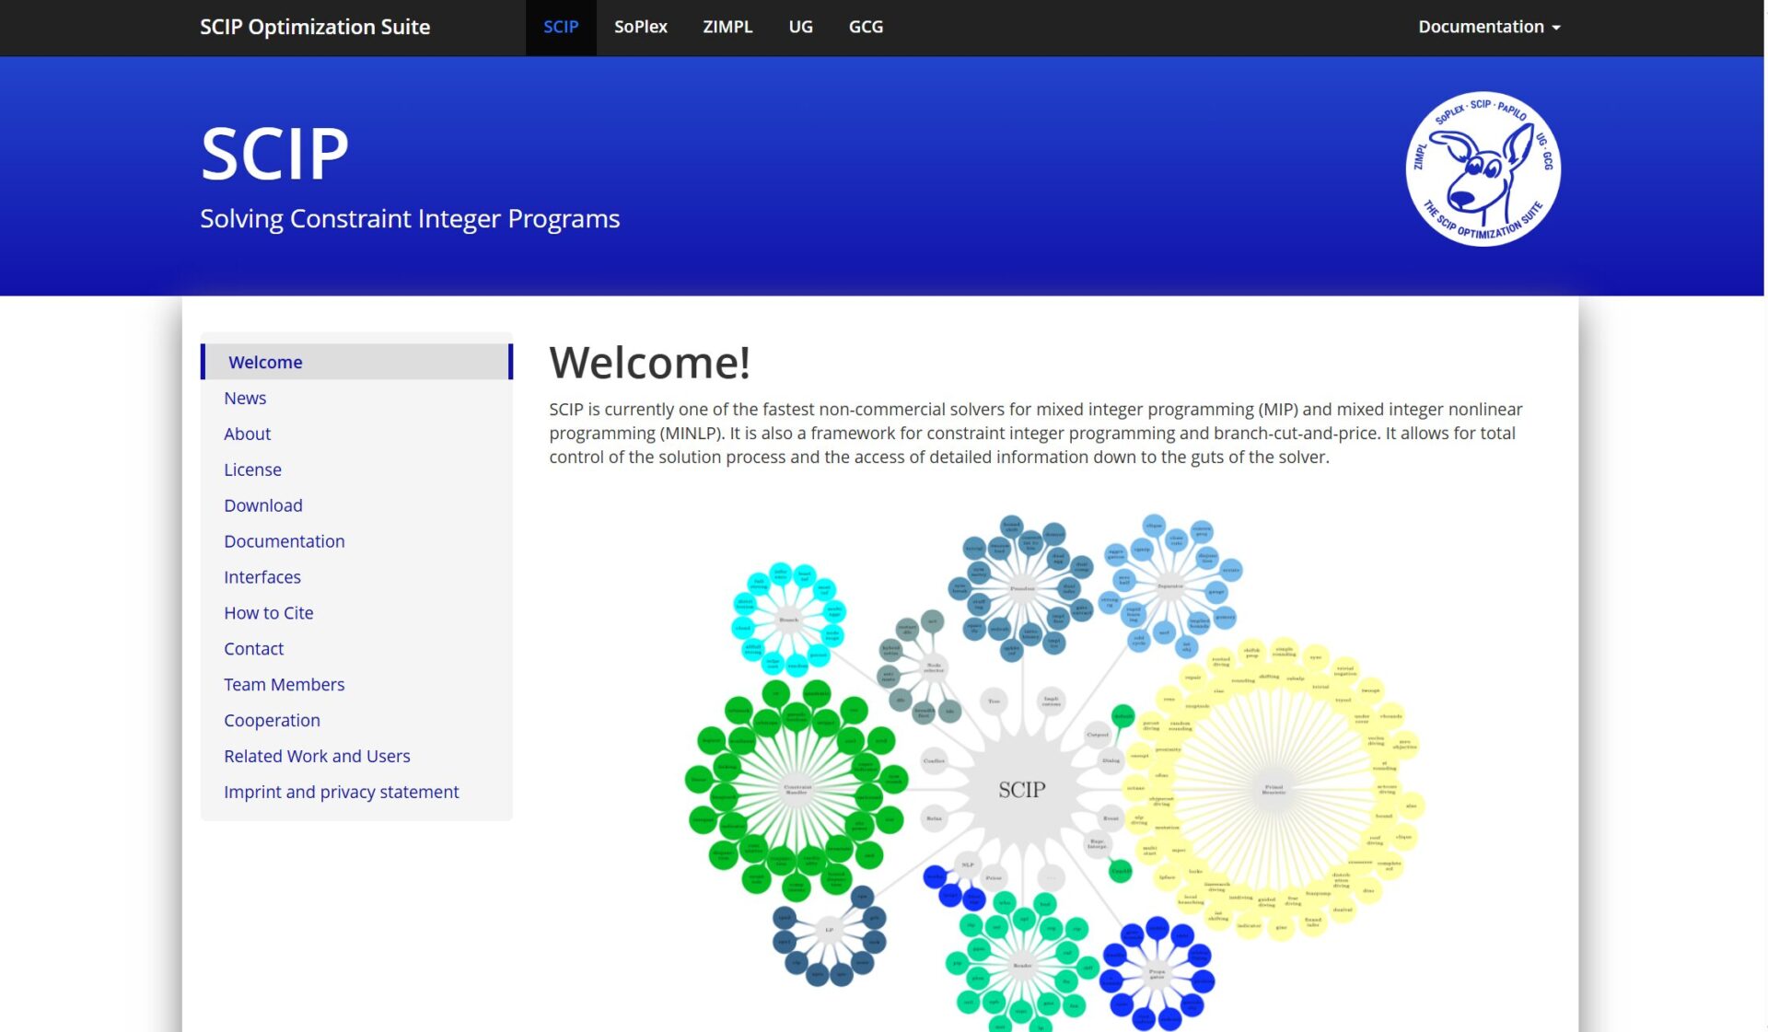Screen dimensions: 1768x1032
Task: Click the SCIP Optimization Suite kangaroo logo
Action: (1483, 169)
